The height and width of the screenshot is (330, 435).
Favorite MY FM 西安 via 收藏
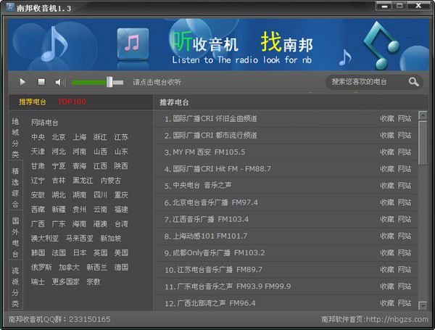click(x=387, y=152)
